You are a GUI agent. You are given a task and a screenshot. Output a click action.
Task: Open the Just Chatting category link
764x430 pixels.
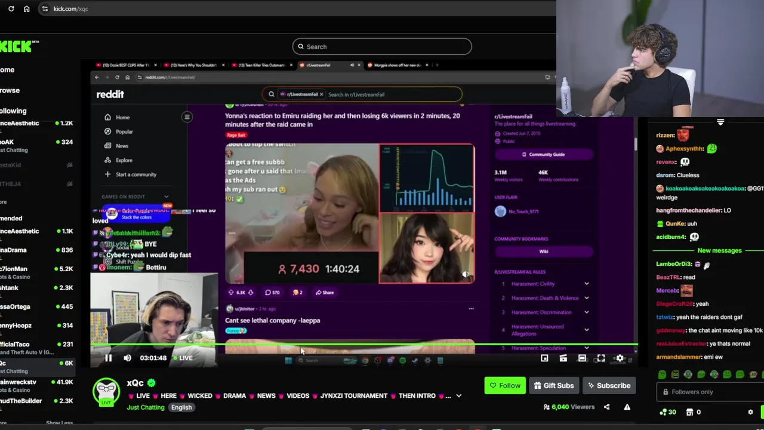pos(145,407)
